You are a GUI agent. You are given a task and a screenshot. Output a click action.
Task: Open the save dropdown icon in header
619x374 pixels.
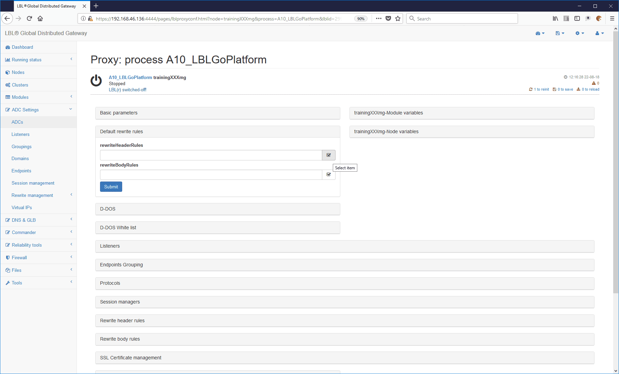[x=560, y=33]
